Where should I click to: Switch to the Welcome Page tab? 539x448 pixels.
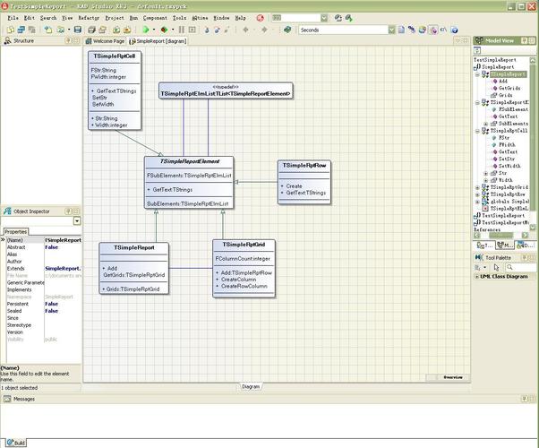point(107,41)
